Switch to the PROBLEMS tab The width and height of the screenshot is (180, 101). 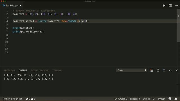click(x=9, y=70)
